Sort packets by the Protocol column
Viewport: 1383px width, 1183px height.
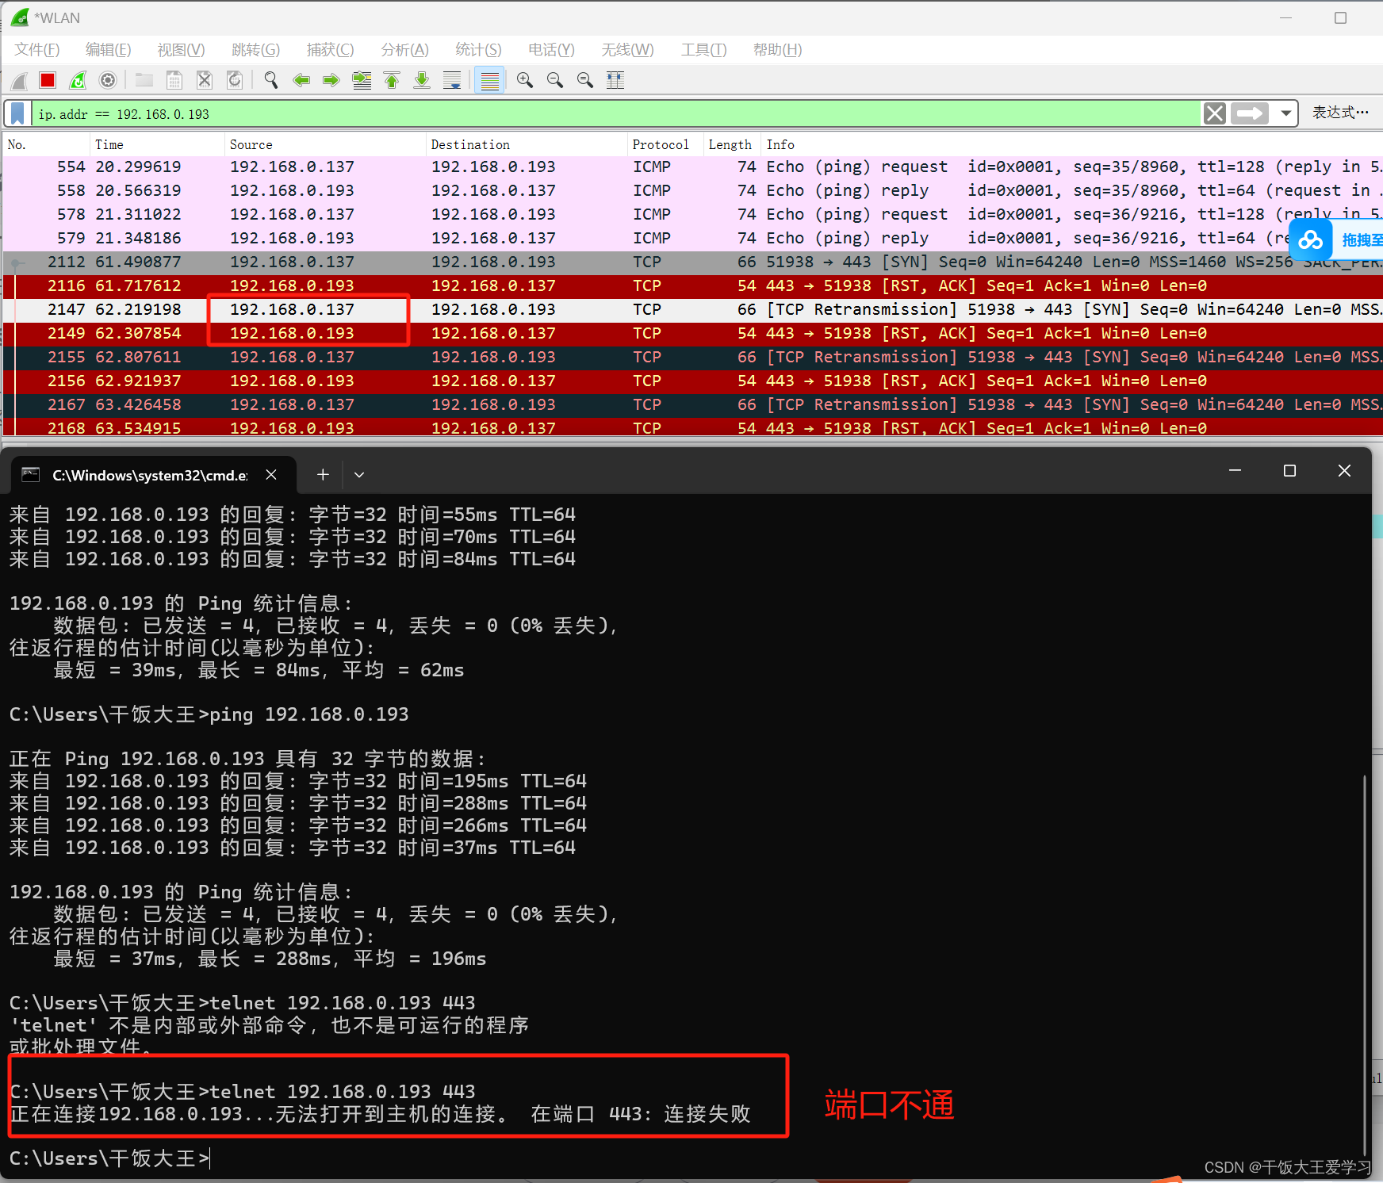coord(665,144)
